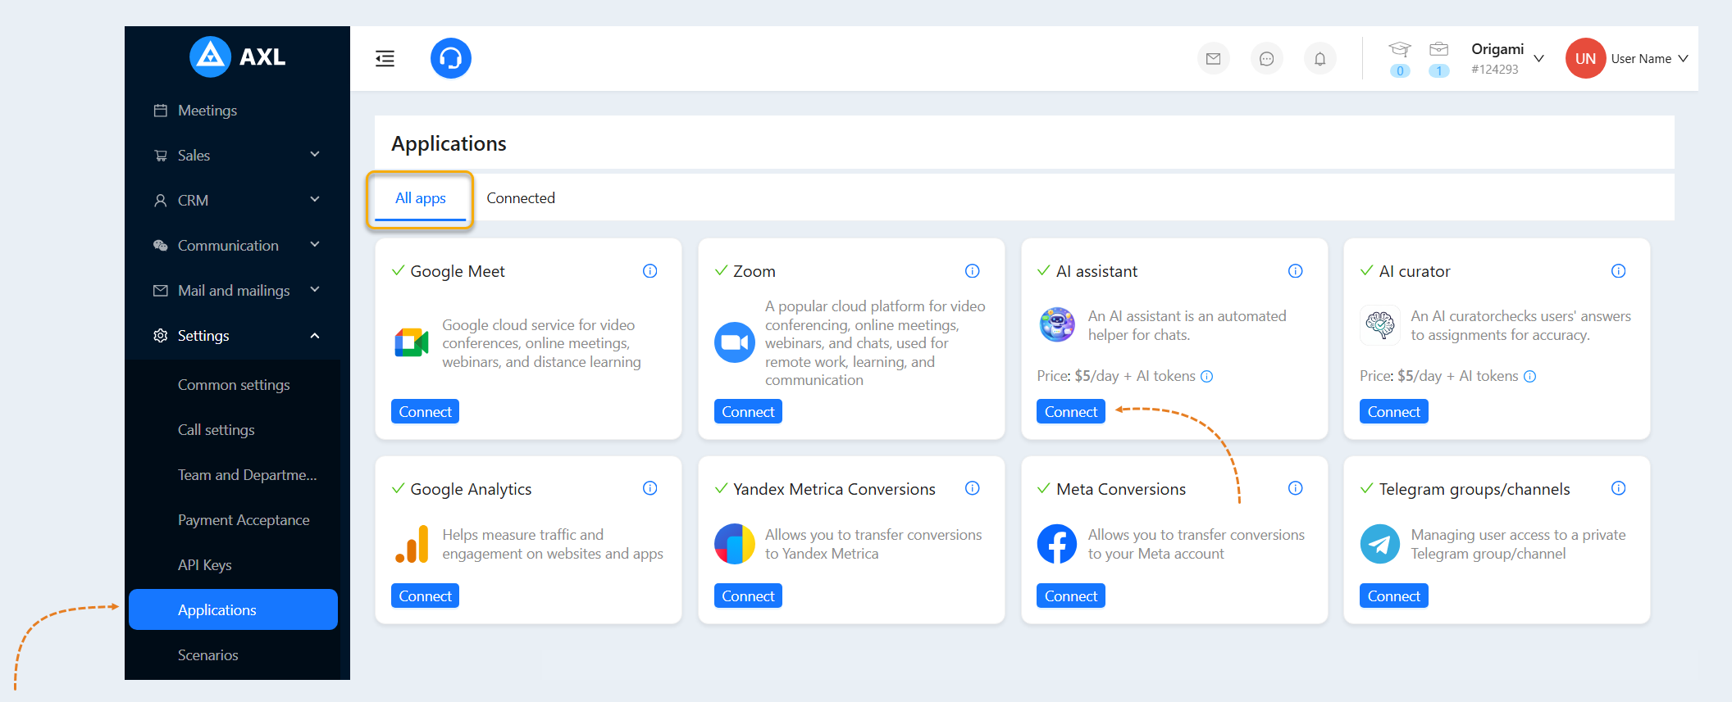Image resolution: width=1732 pixels, height=702 pixels.
Task: Open the notifications bell icon
Action: [x=1320, y=58]
